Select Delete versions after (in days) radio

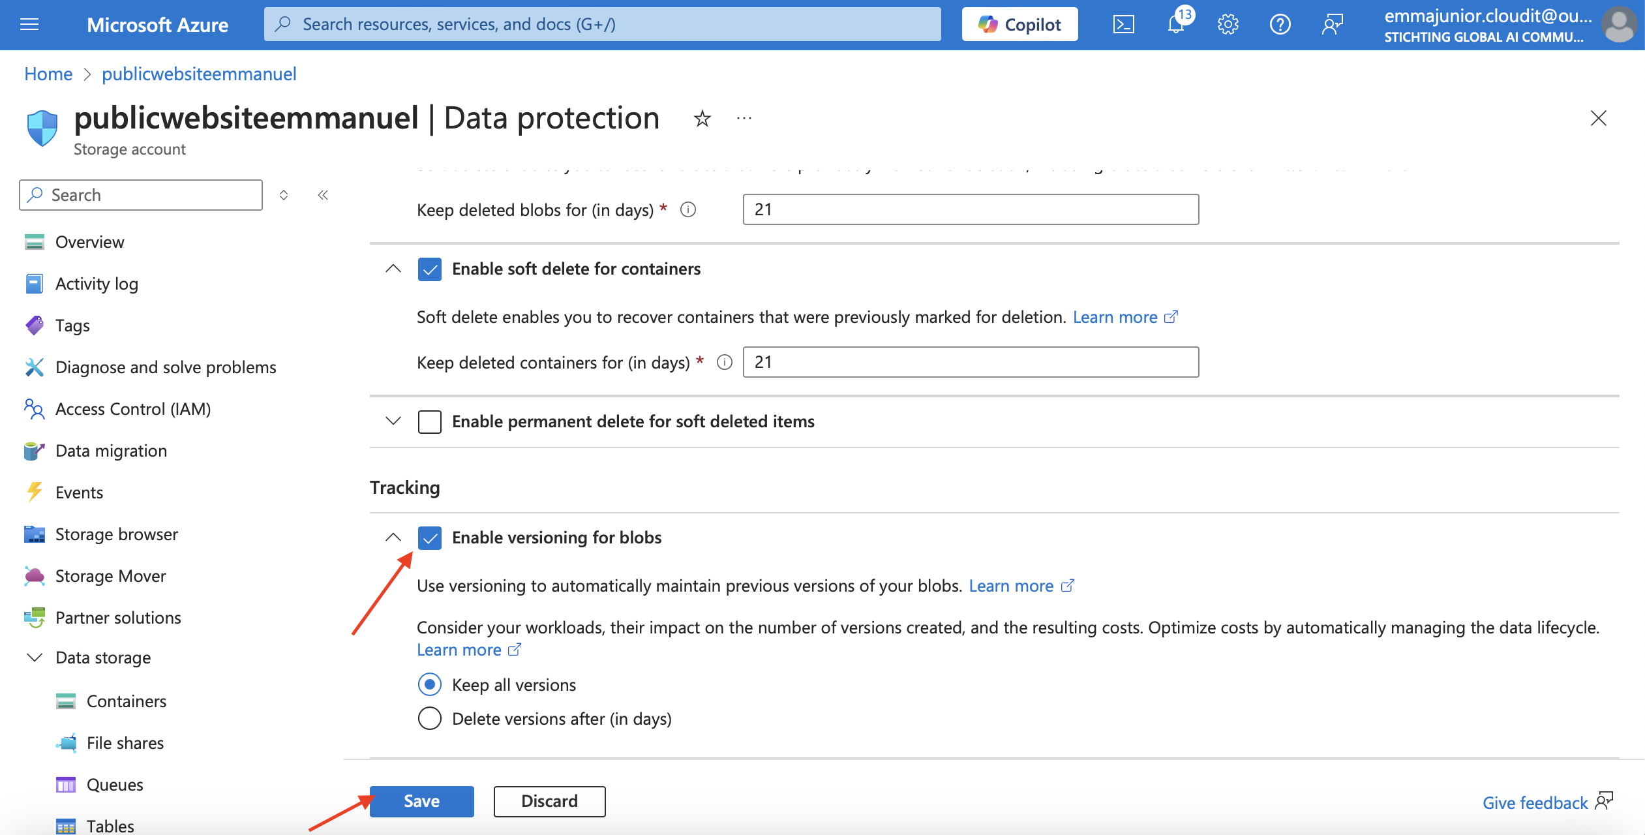point(430,718)
